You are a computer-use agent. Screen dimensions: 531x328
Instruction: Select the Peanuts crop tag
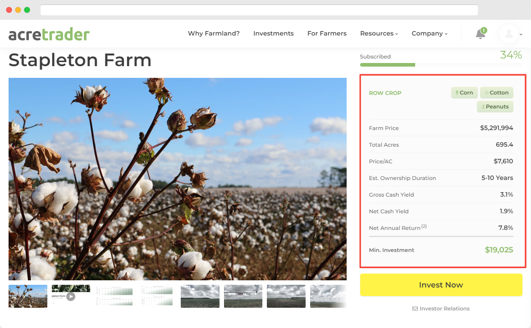click(495, 107)
